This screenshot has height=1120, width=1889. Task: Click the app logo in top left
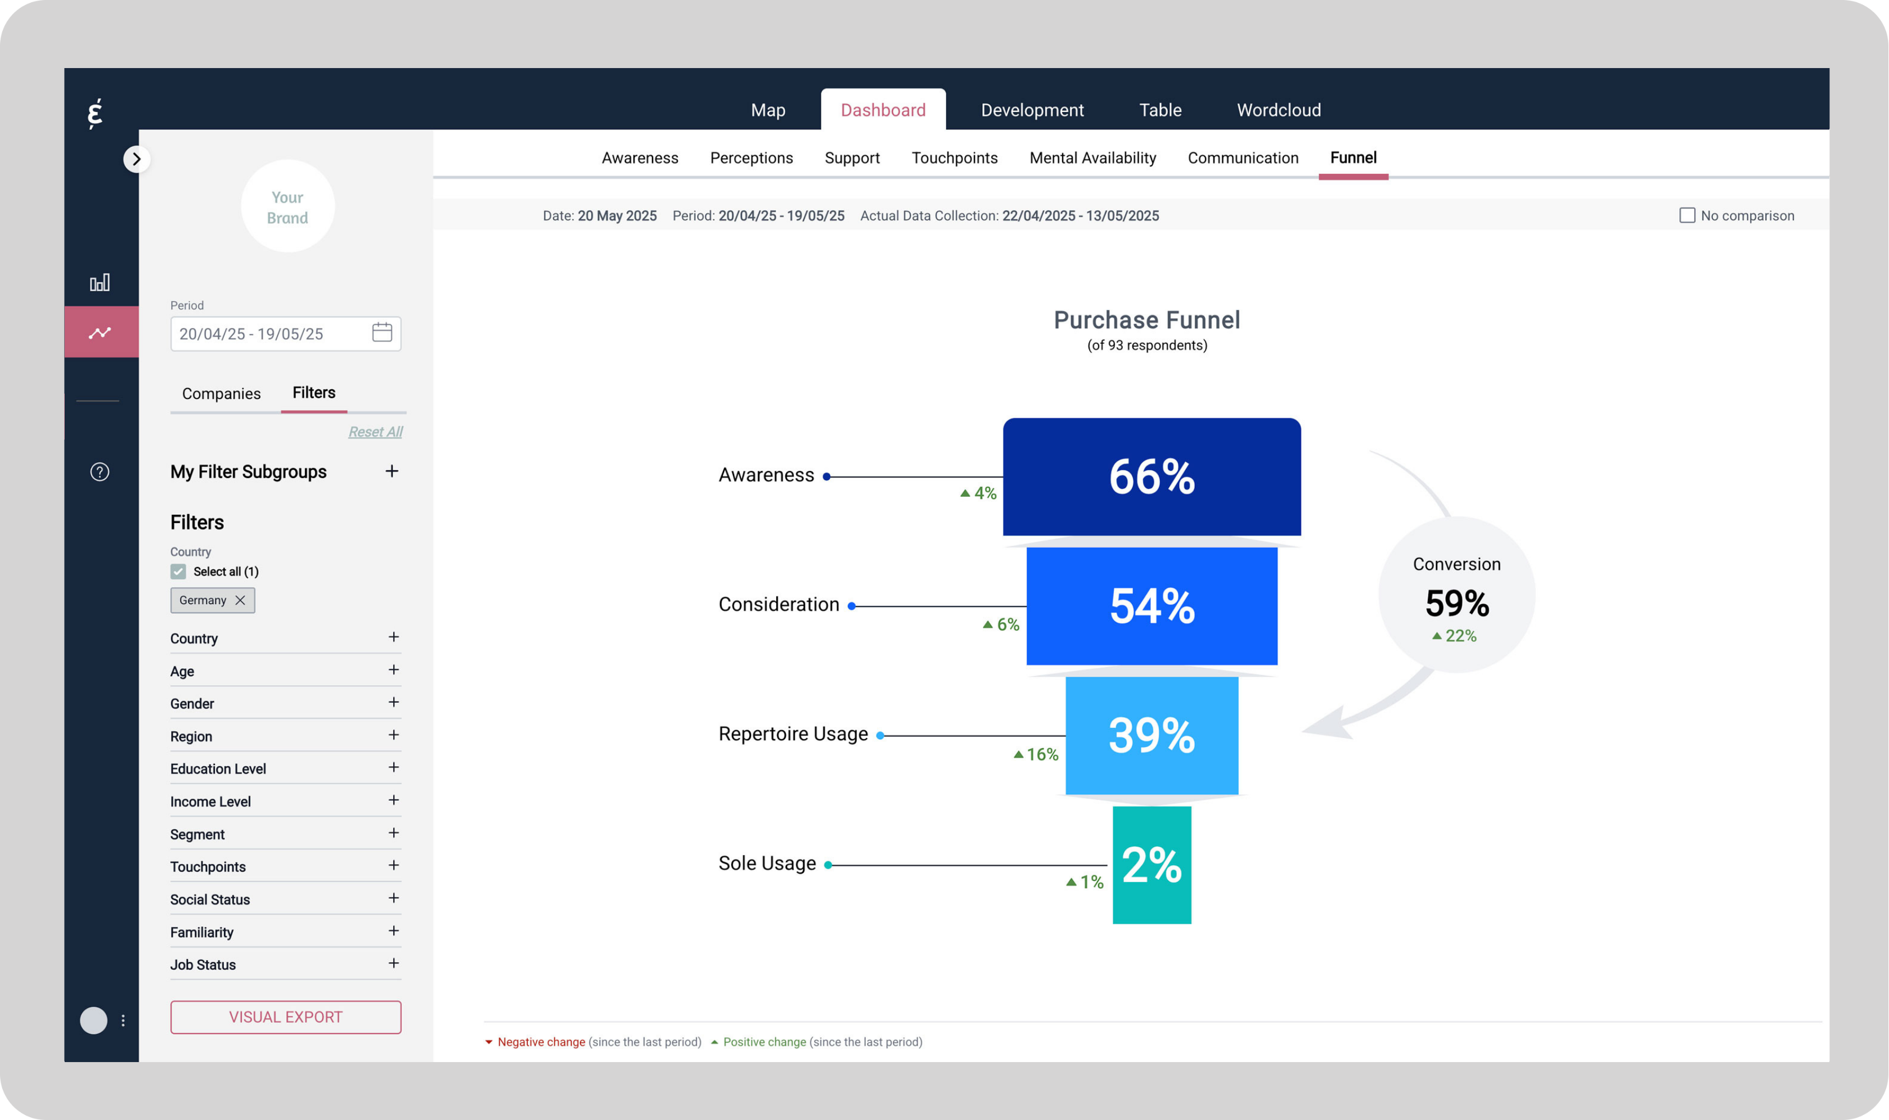[95, 113]
